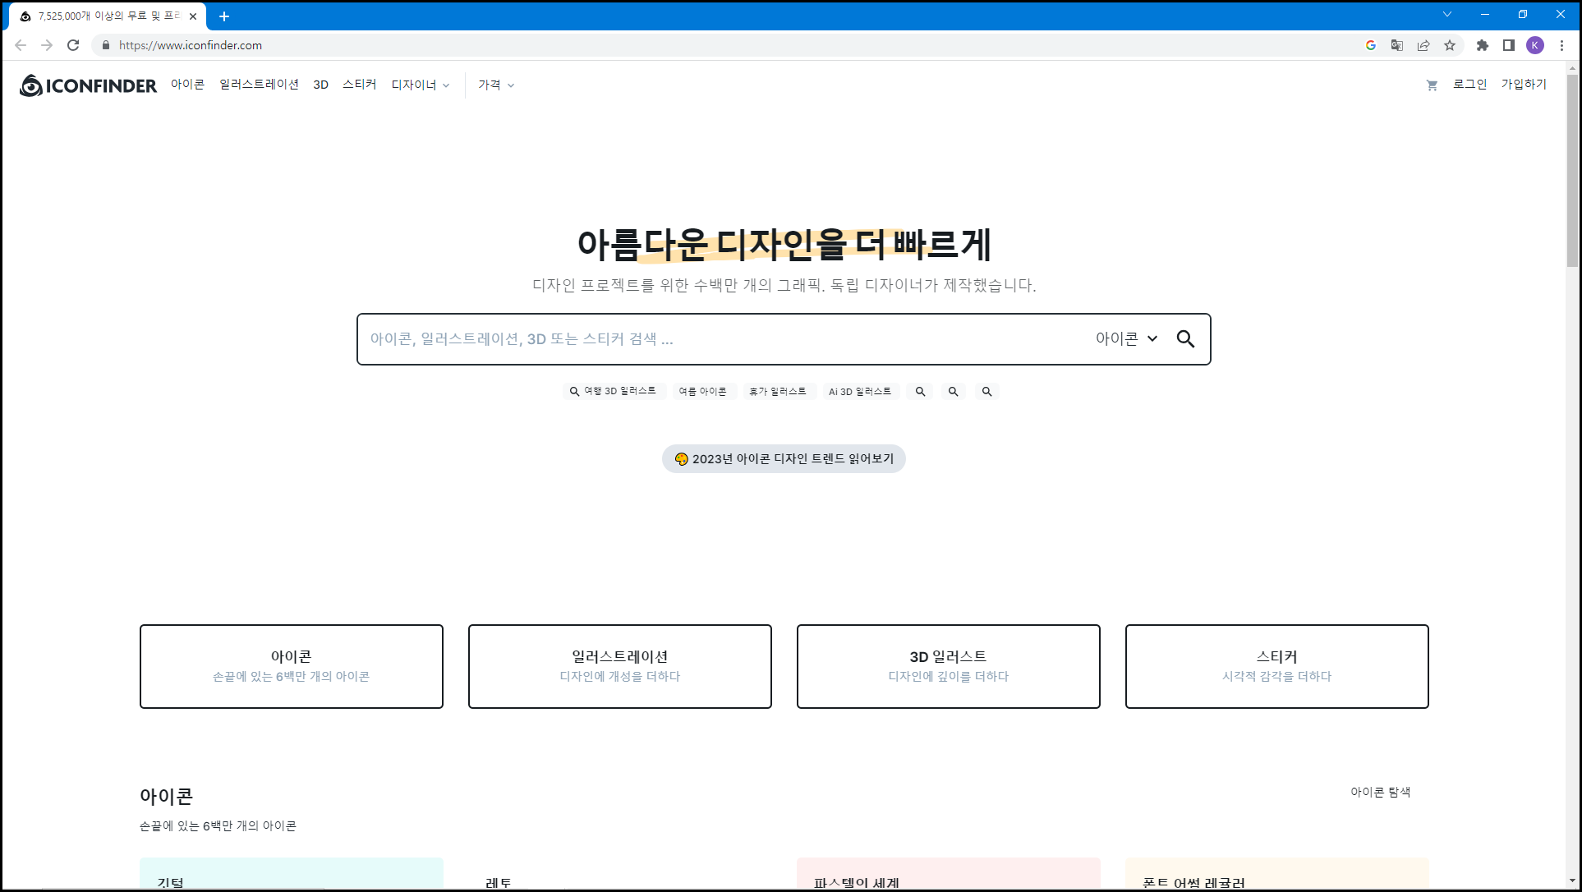Click the 로그인 link

[x=1469, y=85]
